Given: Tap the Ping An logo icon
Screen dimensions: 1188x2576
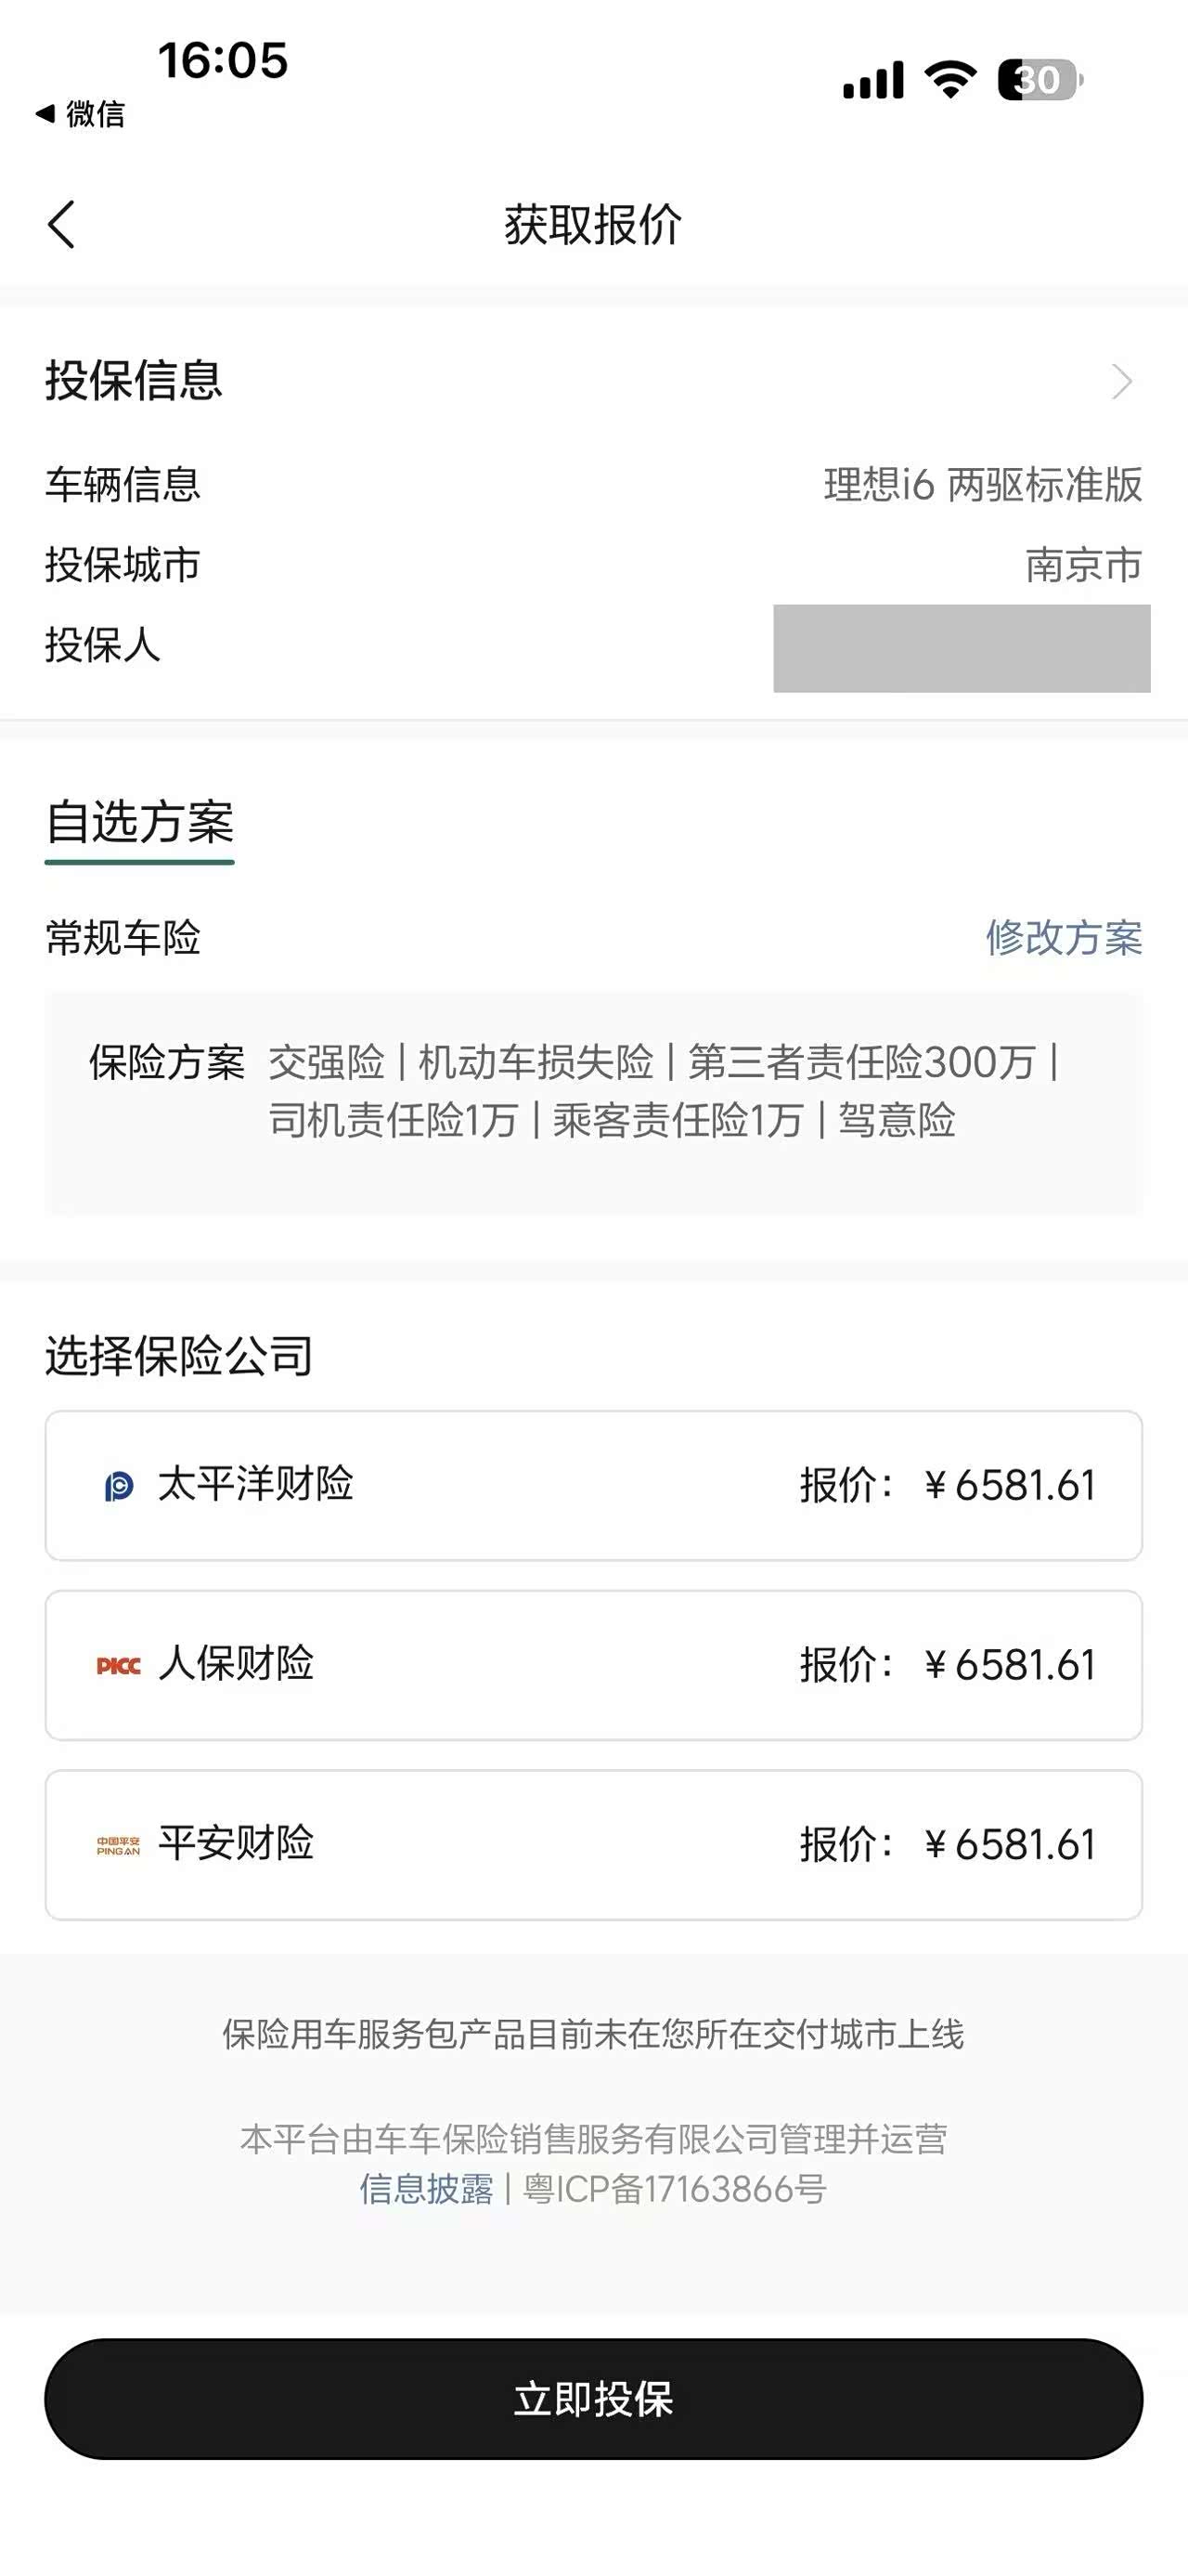Looking at the screenshot, I should (x=118, y=1845).
